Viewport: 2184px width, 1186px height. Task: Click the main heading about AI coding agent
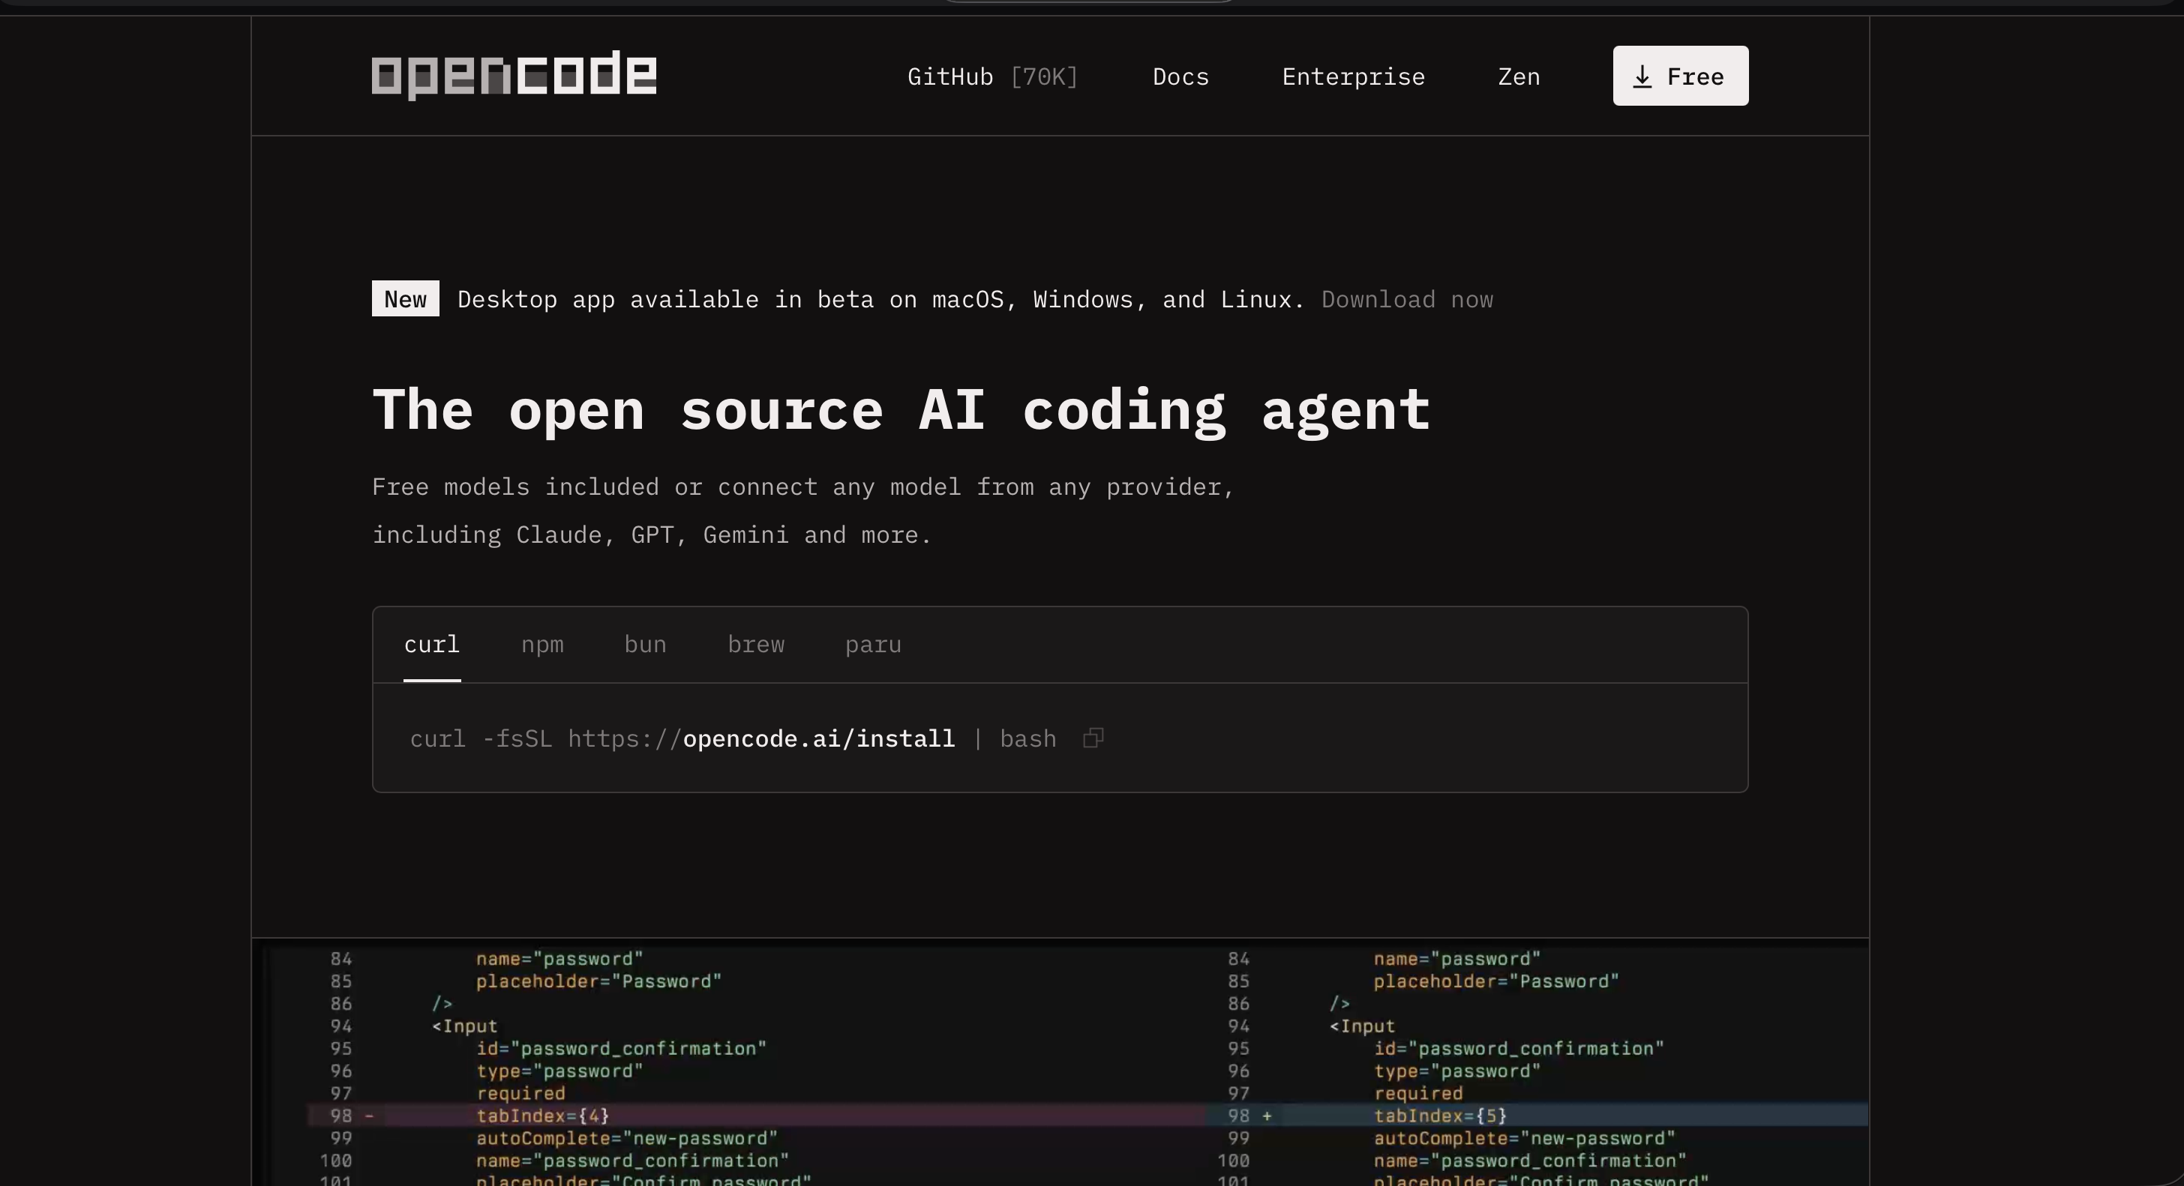(x=901, y=410)
